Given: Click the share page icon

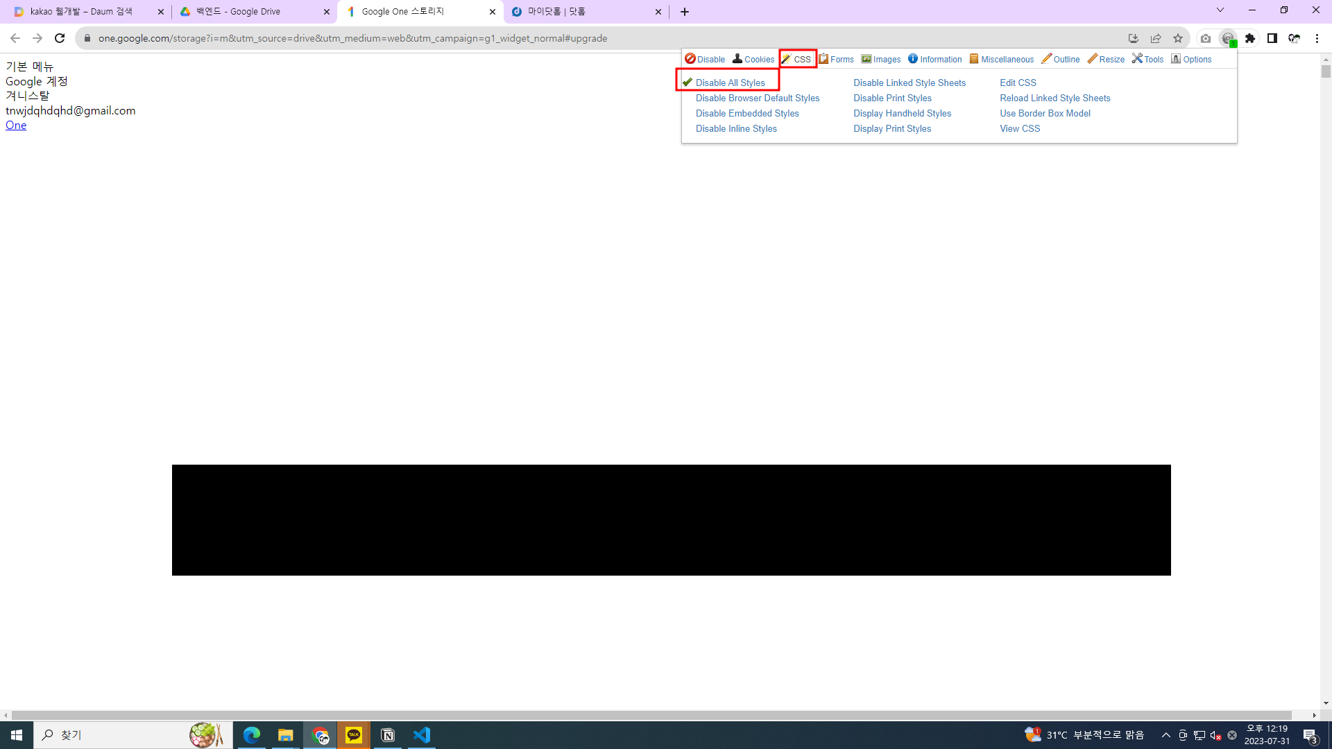Looking at the screenshot, I should click(x=1156, y=39).
